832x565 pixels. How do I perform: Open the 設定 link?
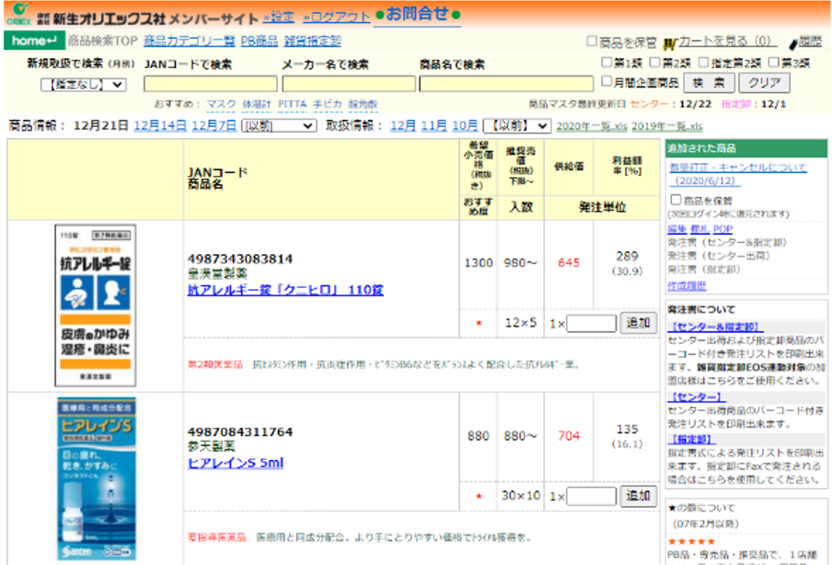click(x=279, y=17)
